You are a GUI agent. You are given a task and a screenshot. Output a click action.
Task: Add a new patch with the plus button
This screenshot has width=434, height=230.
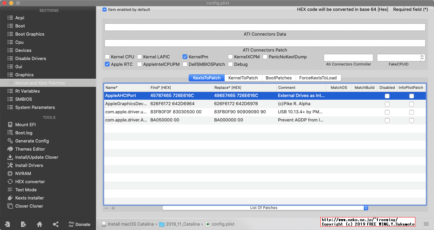pos(113,208)
